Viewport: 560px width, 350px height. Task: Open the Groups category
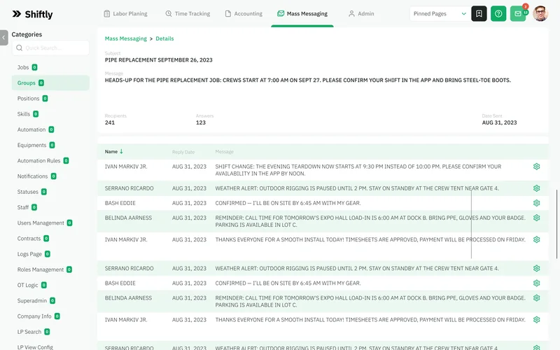point(50,83)
